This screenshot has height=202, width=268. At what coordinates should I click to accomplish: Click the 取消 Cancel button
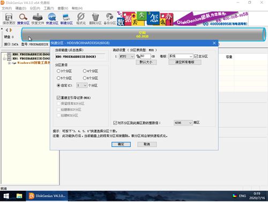point(147,145)
